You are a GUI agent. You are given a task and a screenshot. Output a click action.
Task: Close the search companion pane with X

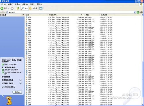[23, 15]
